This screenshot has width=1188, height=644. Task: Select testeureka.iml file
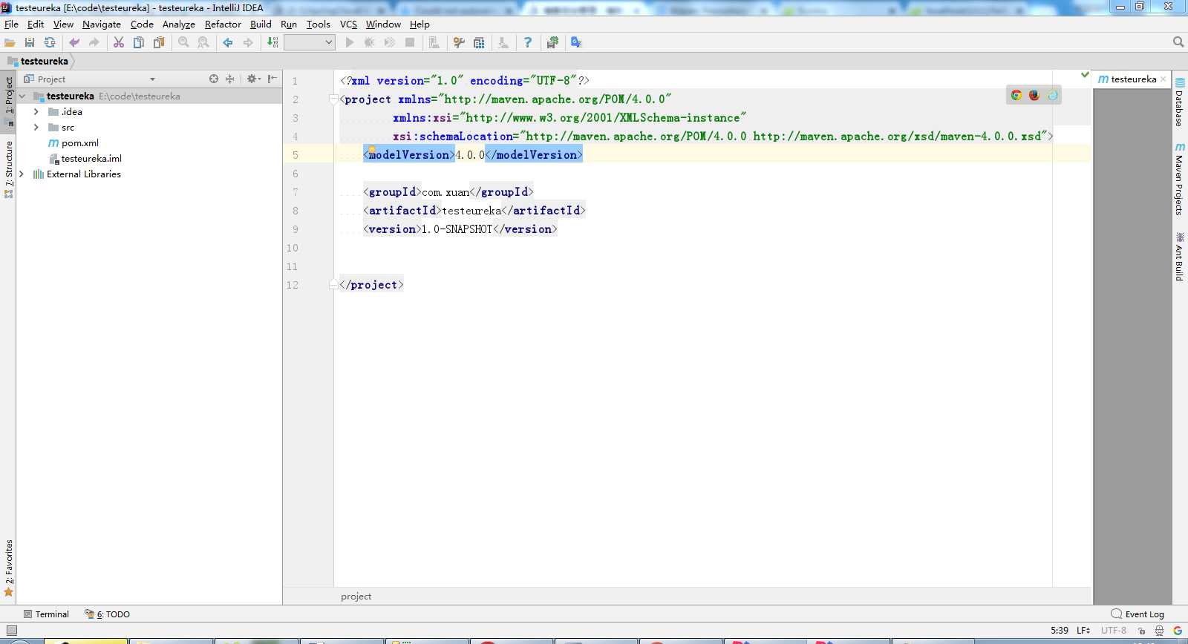tap(91, 159)
